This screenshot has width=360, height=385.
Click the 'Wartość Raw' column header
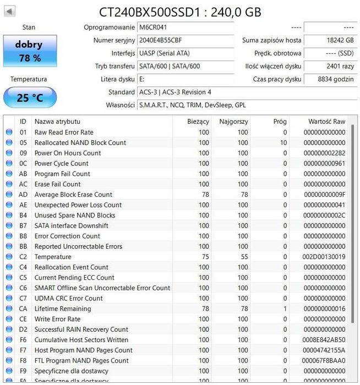pos(326,122)
